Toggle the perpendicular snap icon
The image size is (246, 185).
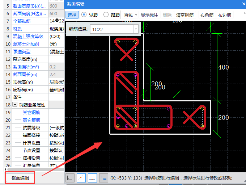(92, 178)
